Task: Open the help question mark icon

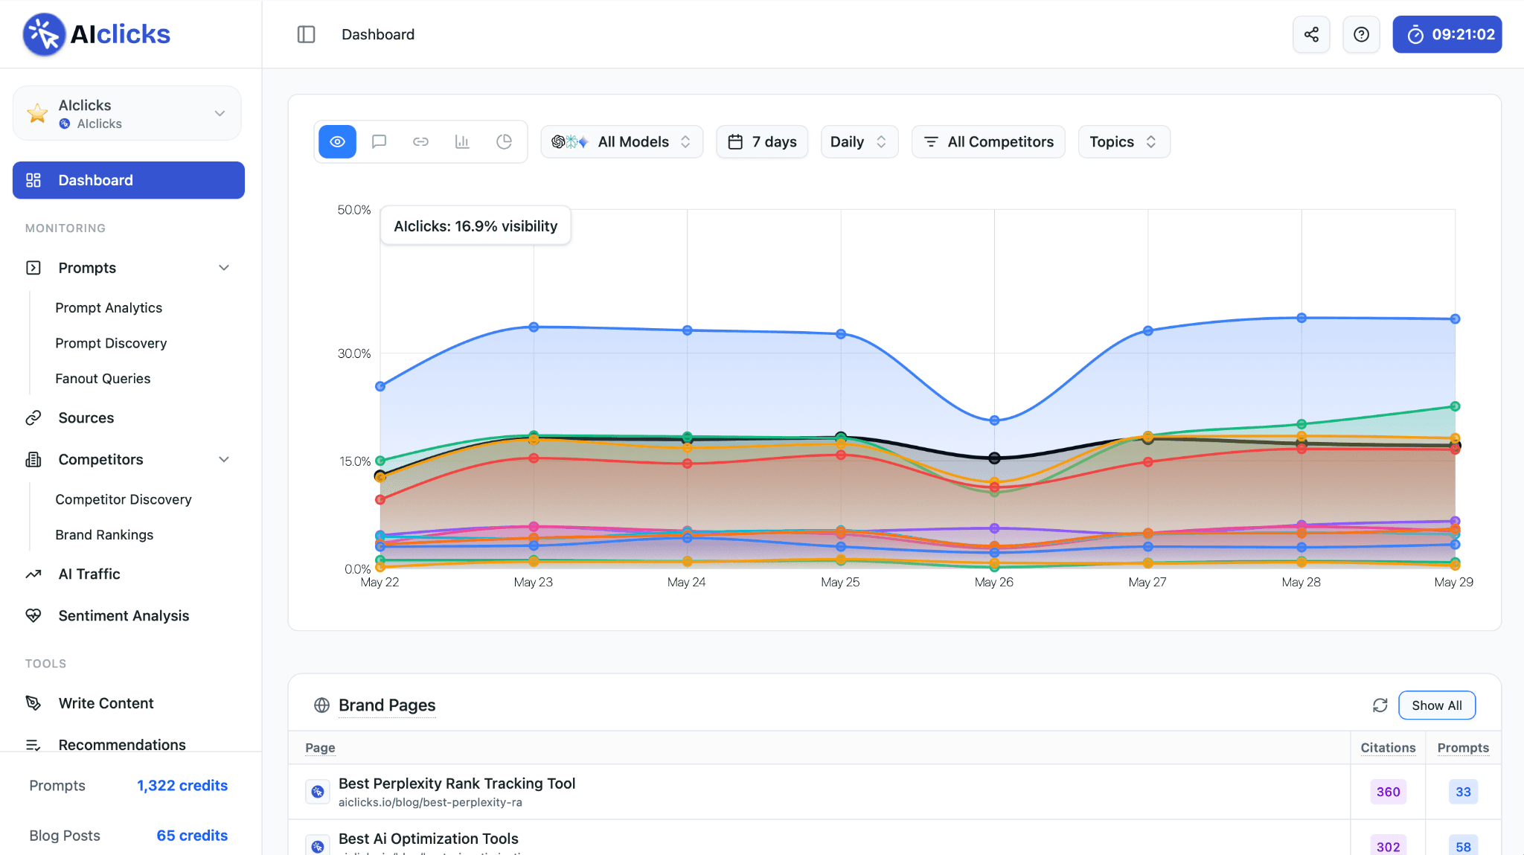Action: pos(1361,34)
